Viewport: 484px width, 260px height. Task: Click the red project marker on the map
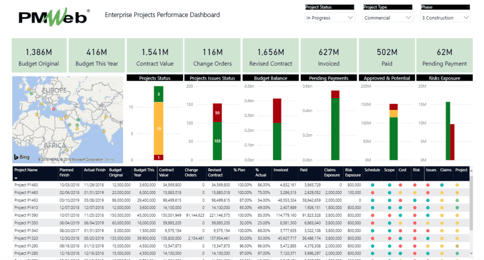click(54, 109)
